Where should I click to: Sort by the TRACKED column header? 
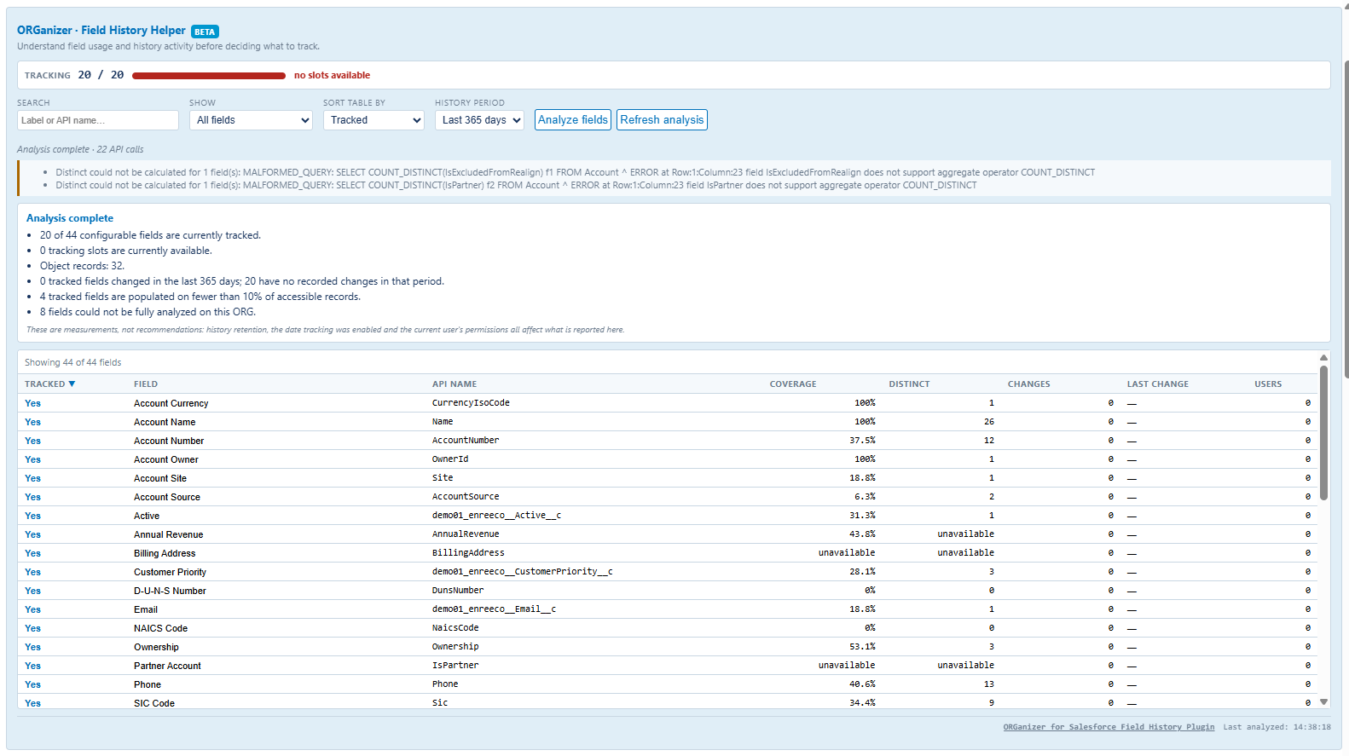click(x=50, y=384)
